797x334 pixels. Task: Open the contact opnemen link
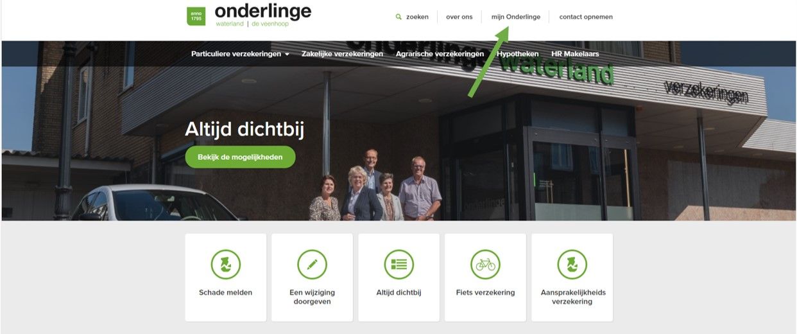(586, 17)
